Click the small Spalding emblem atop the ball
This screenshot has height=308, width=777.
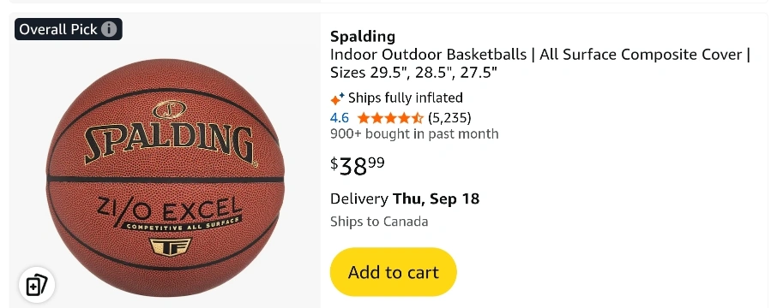point(169,110)
